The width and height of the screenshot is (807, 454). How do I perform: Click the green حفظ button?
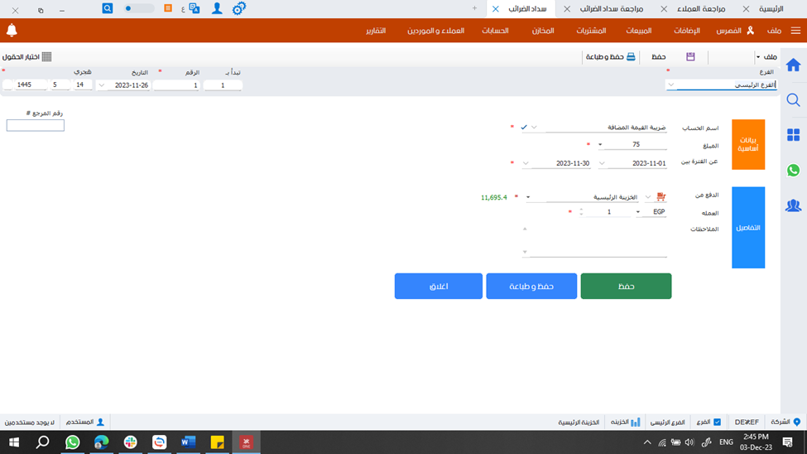pyautogui.click(x=626, y=286)
